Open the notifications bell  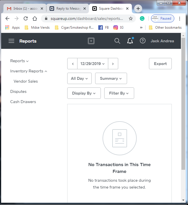pyautogui.click(x=130, y=41)
